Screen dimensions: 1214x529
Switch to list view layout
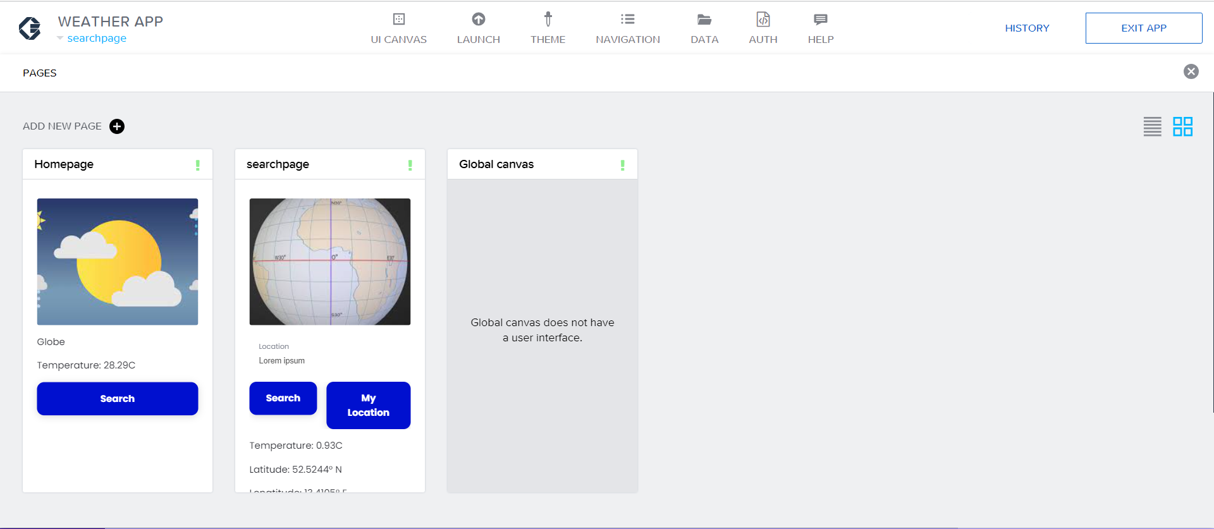pos(1152,126)
